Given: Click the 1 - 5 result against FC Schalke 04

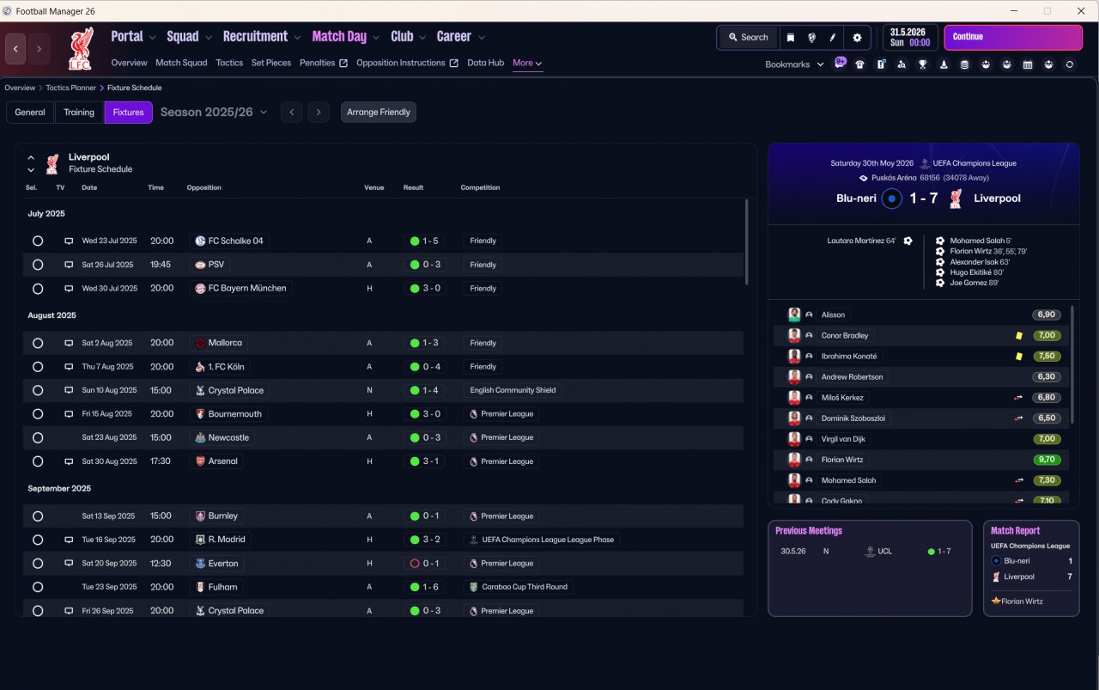Looking at the screenshot, I should pos(425,241).
